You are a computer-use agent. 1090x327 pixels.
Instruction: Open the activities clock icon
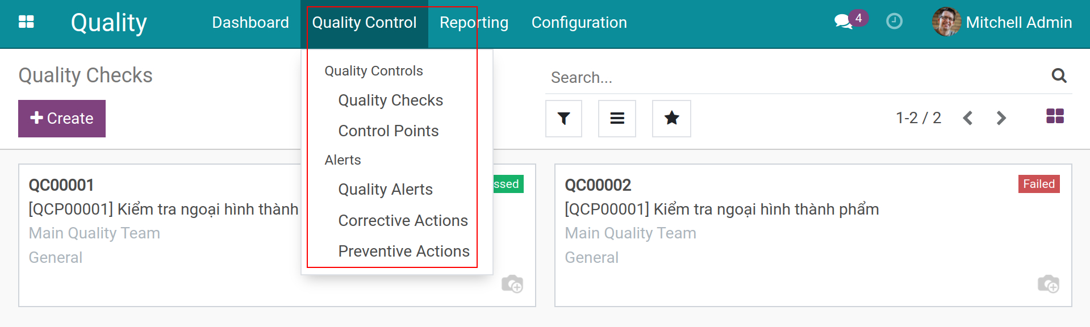pyautogui.click(x=894, y=22)
